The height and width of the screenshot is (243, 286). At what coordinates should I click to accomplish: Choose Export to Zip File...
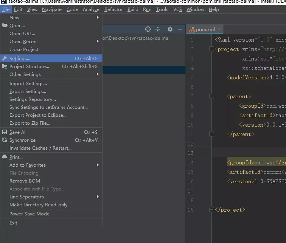[51, 123]
